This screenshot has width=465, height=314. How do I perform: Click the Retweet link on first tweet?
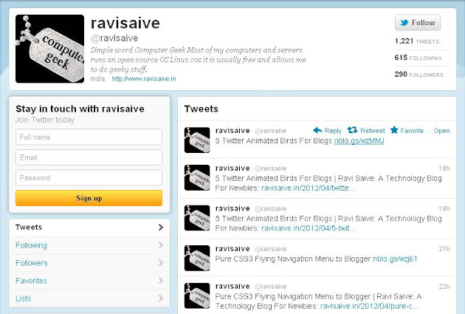pyautogui.click(x=373, y=131)
